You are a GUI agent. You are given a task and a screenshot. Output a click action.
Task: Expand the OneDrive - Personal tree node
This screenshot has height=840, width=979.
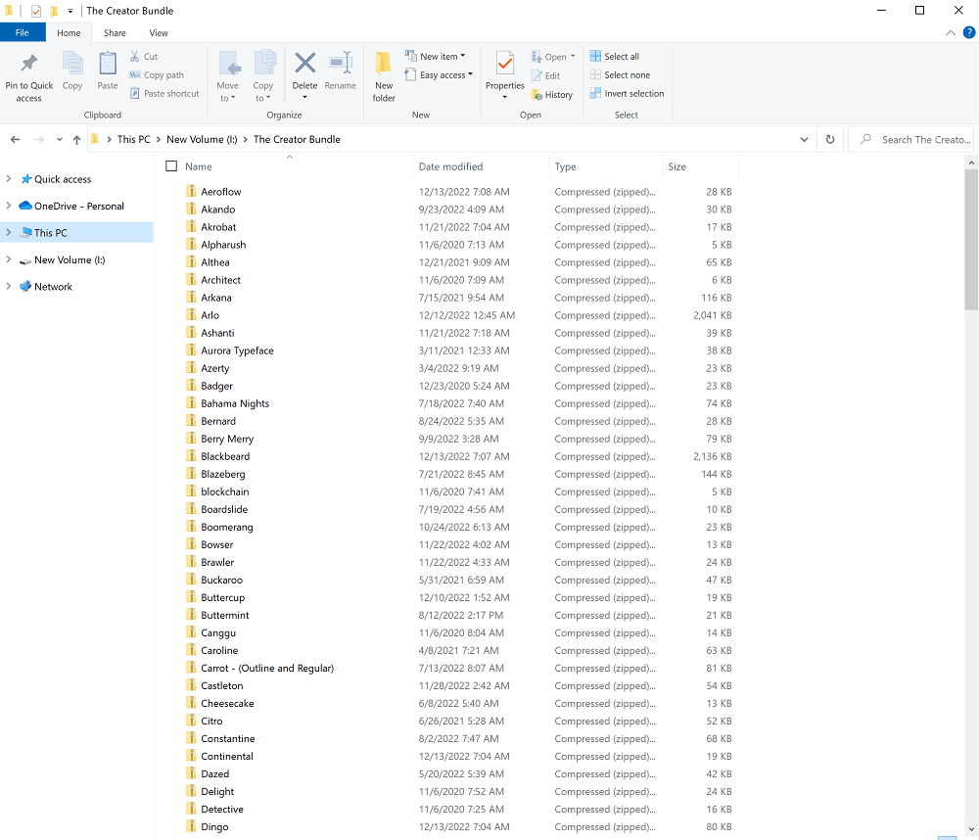coord(9,206)
